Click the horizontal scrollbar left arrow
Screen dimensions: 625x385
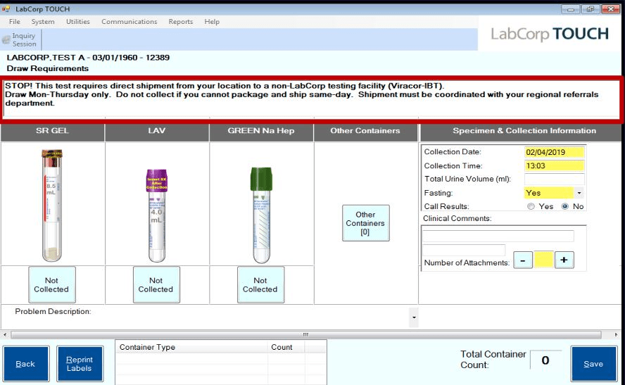5,335
